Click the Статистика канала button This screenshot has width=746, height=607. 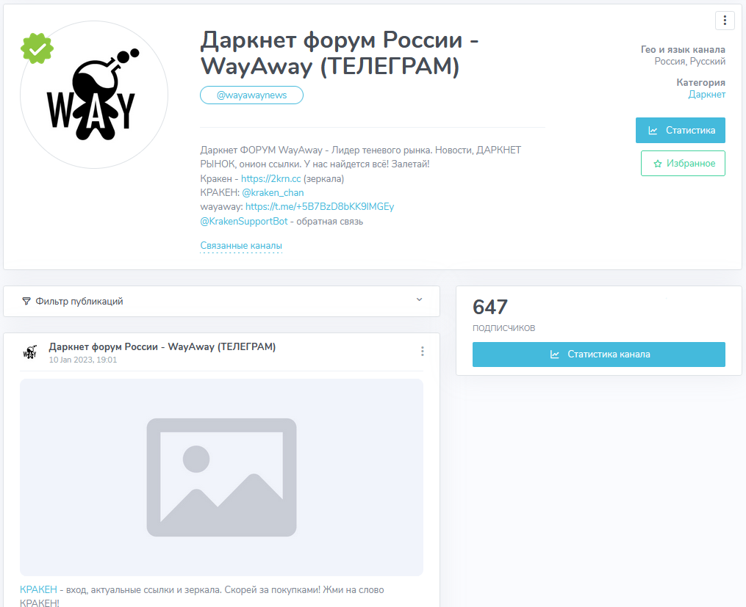tap(598, 355)
